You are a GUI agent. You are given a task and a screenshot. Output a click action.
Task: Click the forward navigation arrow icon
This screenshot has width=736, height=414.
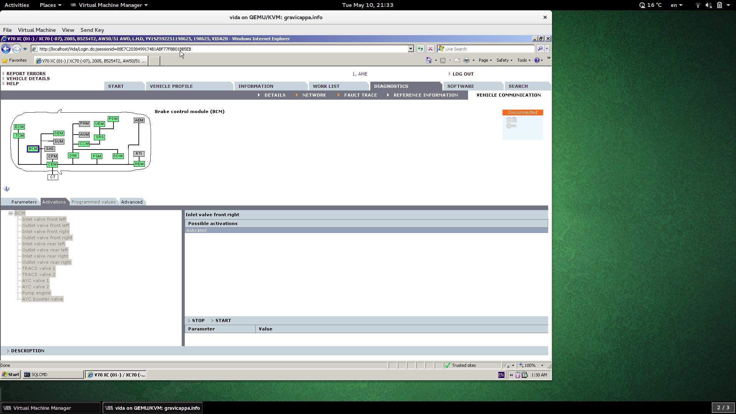click(16, 49)
